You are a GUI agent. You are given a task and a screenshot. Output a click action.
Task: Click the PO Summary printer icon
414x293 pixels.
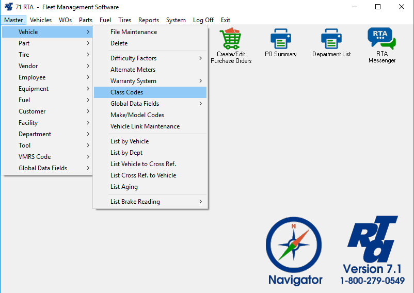280,39
